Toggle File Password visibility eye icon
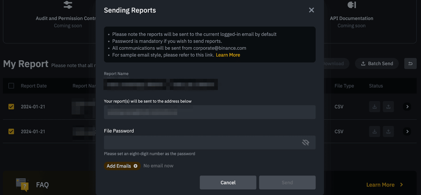Screen dimensions: 421x195 click(305, 143)
